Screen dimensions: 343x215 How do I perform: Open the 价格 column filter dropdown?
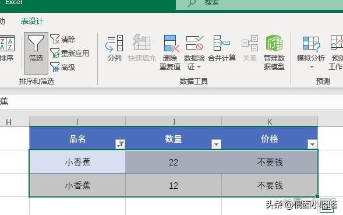pyautogui.click(x=312, y=144)
